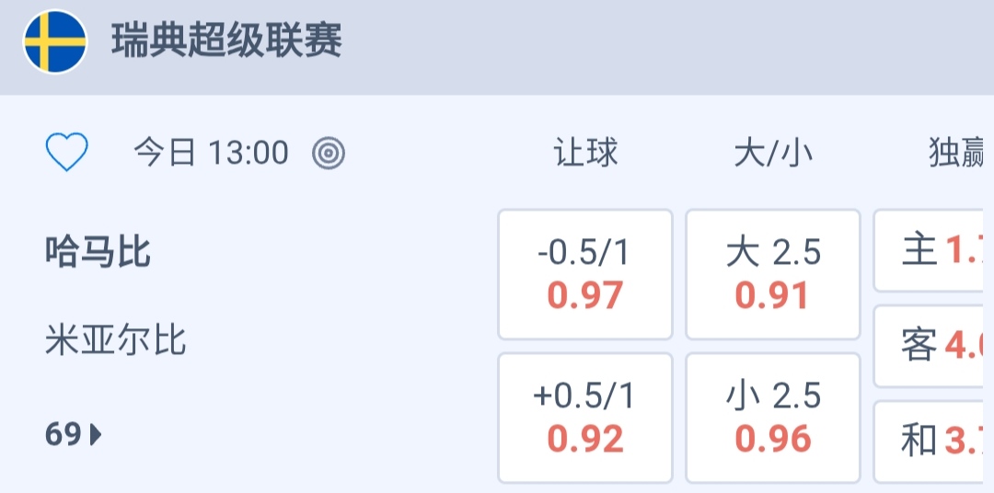The height and width of the screenshot is (493, 994).
Task: Click the Swedish flag icon
Action: 55,42
